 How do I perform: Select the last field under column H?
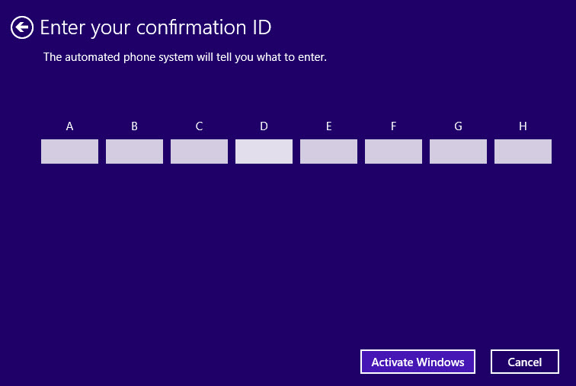pos(523,152)
